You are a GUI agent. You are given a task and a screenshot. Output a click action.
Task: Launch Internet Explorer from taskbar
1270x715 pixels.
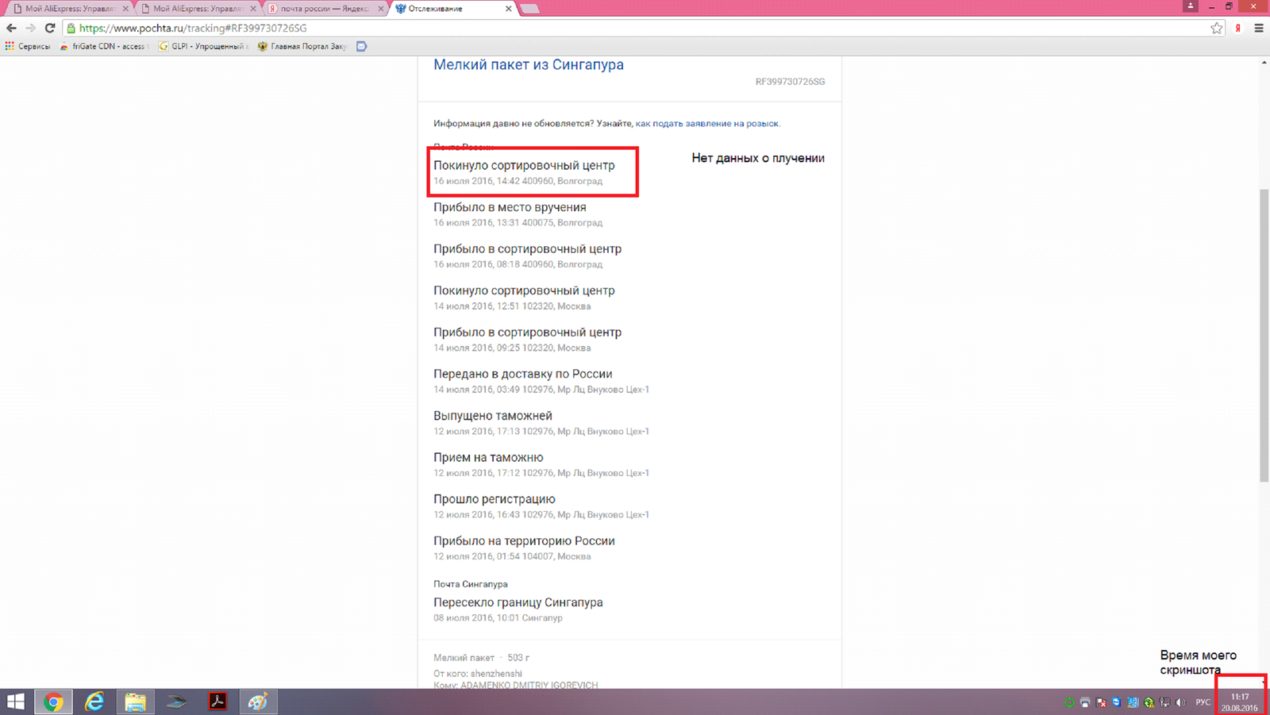coord(94,702)
